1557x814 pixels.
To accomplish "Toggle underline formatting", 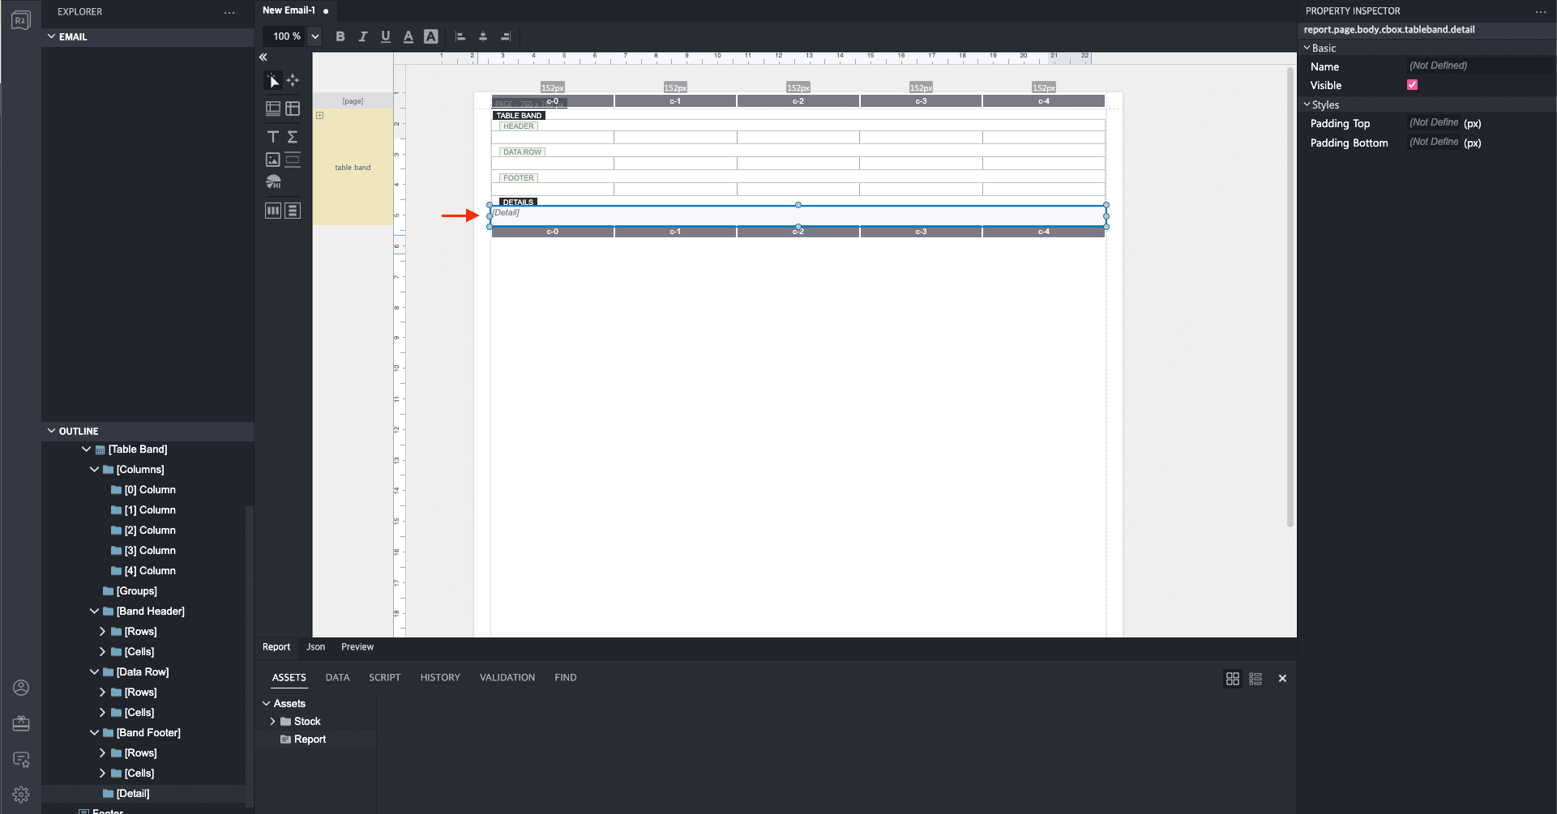I will click(x=386, y=36).
